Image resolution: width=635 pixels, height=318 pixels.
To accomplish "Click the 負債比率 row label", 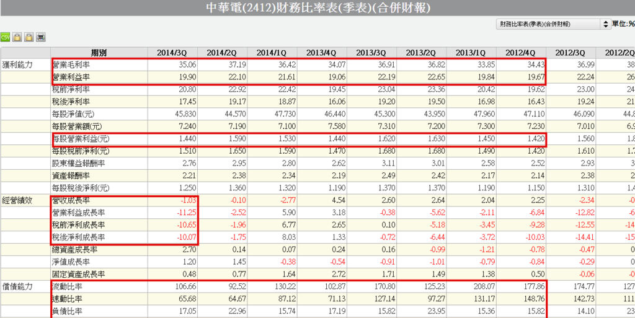I will pos(66,312).
